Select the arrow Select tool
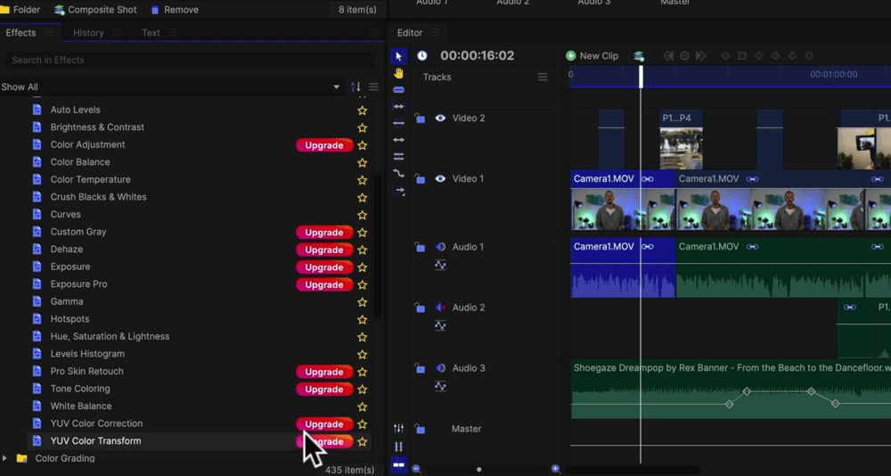The width and height of the screenshot is (891, 476). pyautogui.click(x=398, y=56)
